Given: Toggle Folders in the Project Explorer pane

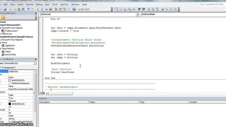Looking at the screenshot, I should 3,18.
